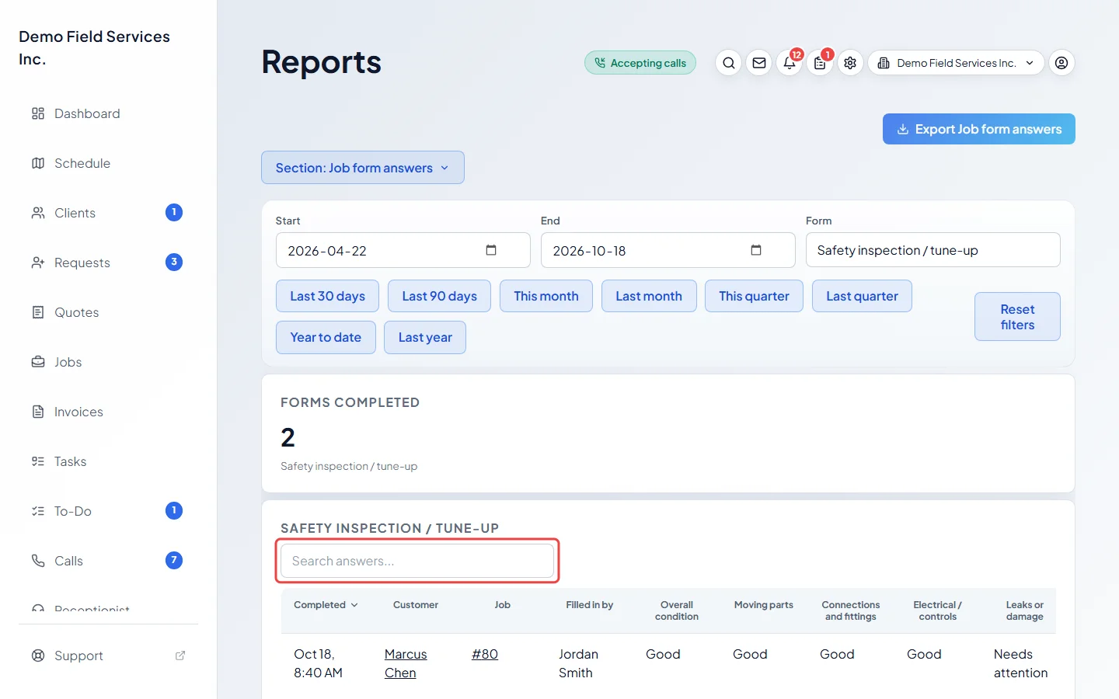The image size is (1119, 699).
Task: Click the Dashboard grid icon in sidebar
Action: (x=38, y=113)
